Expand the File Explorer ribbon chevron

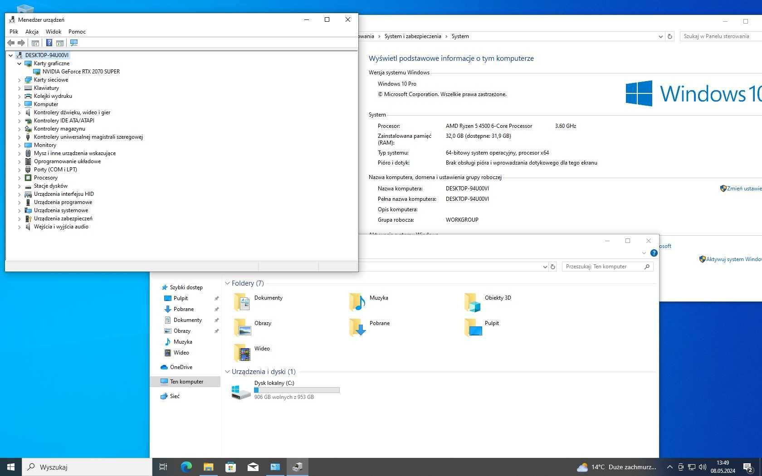click(x=644, y=253)
